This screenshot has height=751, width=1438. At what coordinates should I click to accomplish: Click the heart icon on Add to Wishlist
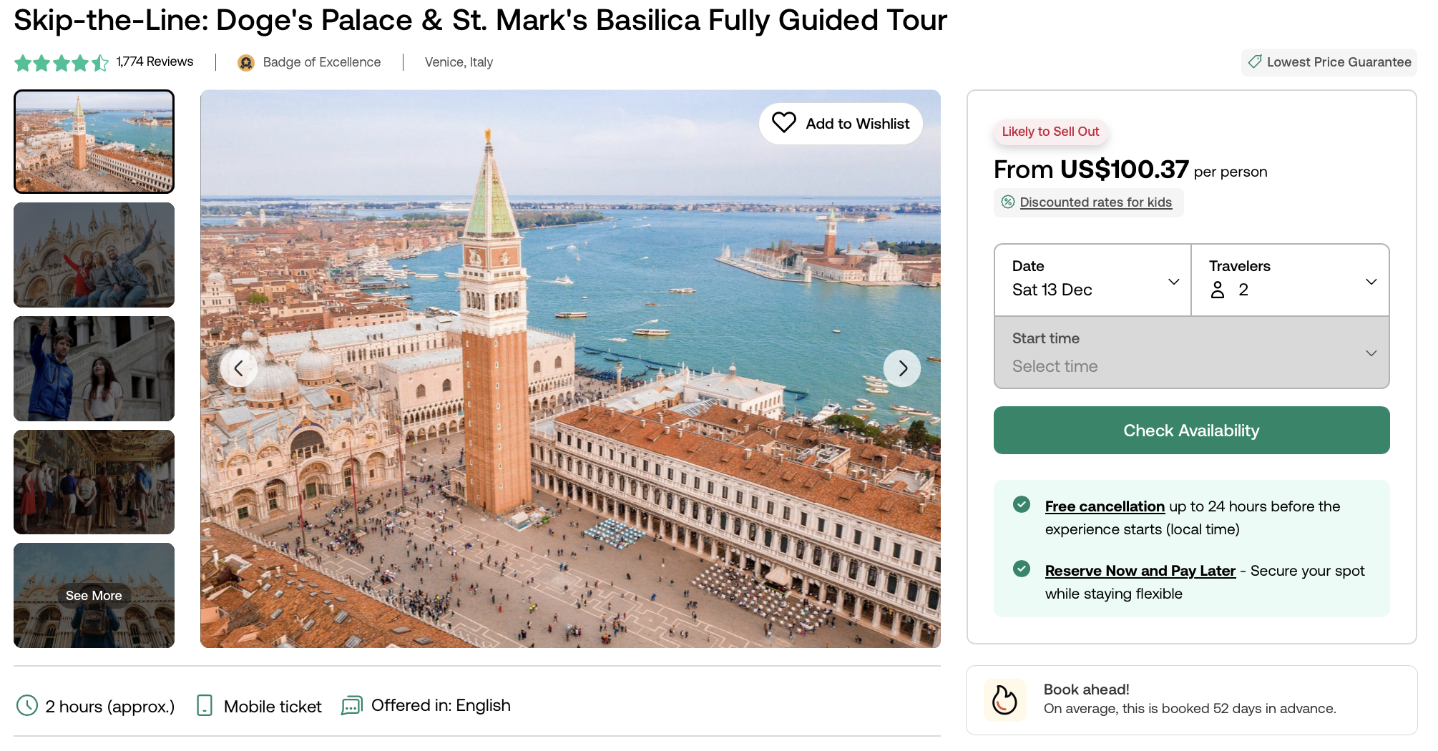point(783,123)
